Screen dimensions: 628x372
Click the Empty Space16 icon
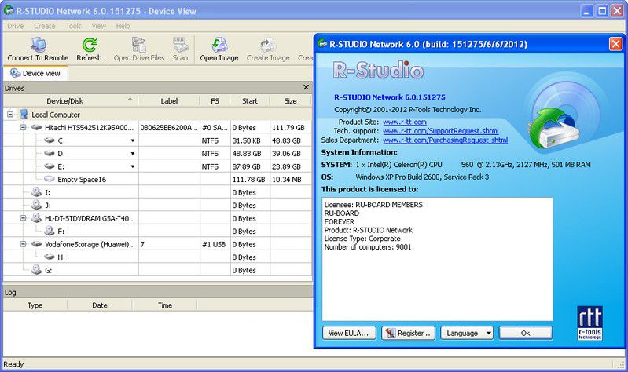50,179
